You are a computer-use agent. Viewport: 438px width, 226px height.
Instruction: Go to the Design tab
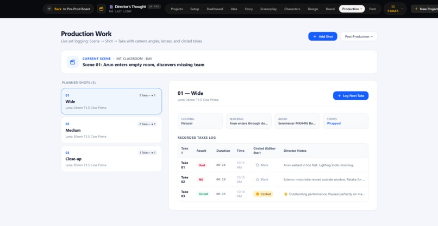[313, 9]
